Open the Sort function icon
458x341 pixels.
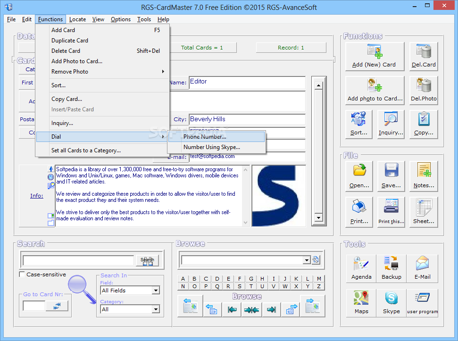click(358, 124)
